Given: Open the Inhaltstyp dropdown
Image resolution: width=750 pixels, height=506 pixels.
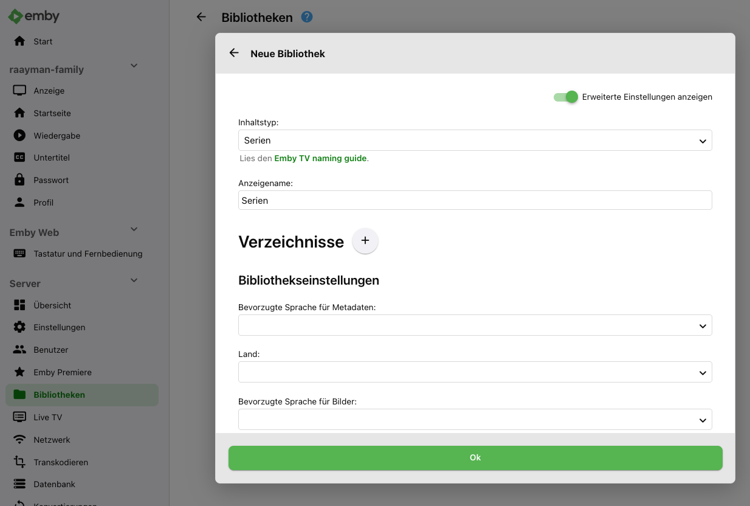Looking at the screenshot, I should pyautogui.click(x=475, y=140).
